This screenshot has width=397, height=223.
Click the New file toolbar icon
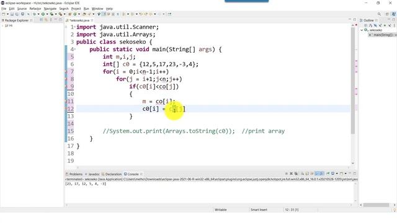click(x=4, y=14)
